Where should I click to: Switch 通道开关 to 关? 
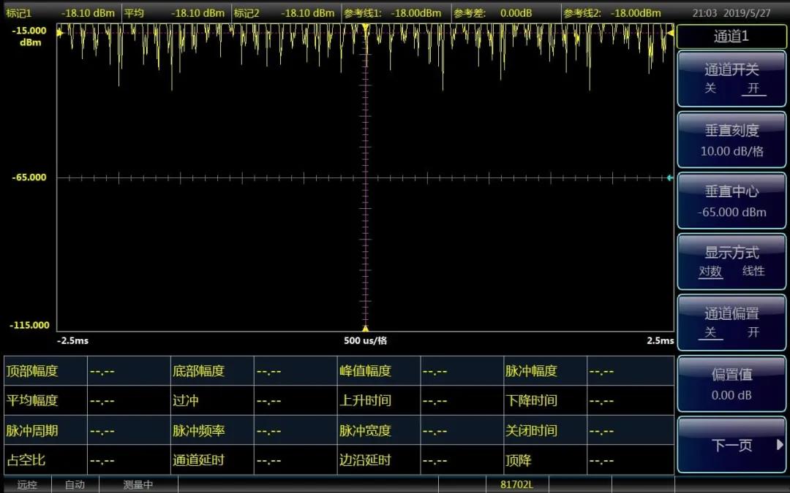[710, 88]
